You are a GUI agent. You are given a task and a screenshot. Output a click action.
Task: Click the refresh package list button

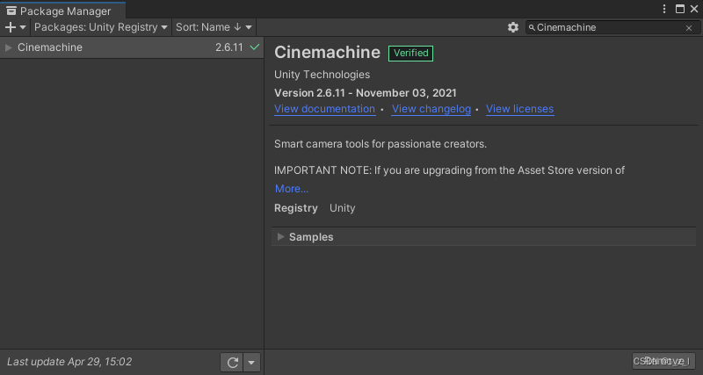(232, 362)
